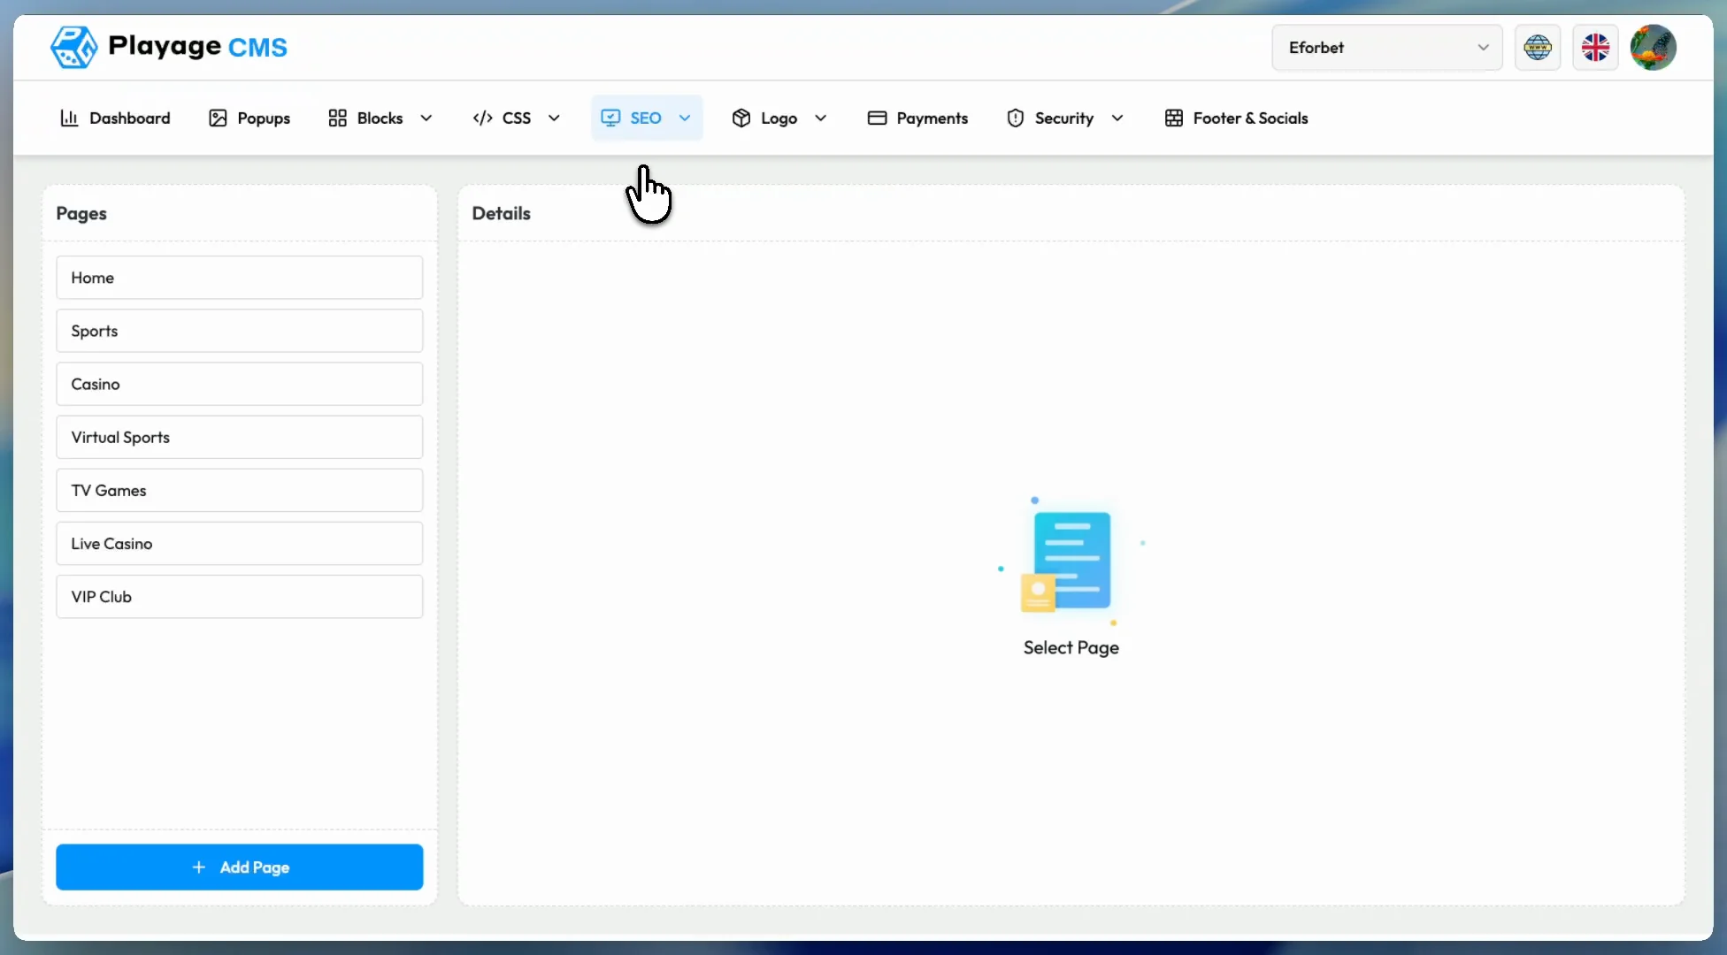Click the Select Page document illustration

[1071, 560]
